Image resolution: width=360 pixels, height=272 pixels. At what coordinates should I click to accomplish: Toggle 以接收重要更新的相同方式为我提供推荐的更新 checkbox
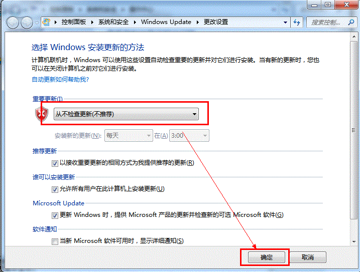(55, 163)
